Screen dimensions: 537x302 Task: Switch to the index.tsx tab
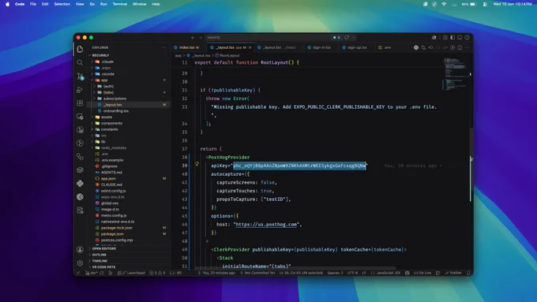(189, 47)
